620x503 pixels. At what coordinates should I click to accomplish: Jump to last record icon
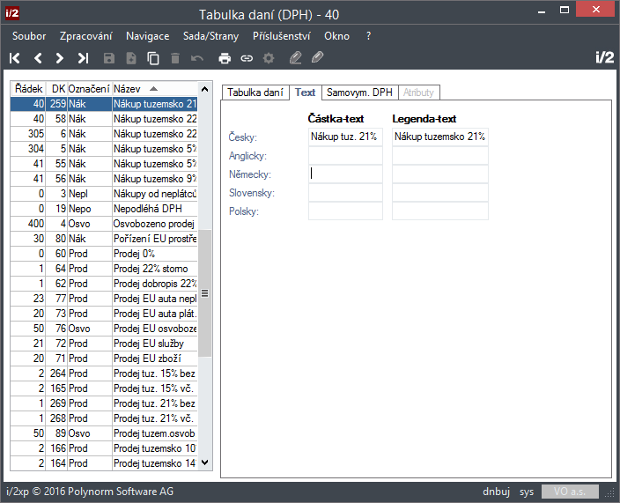[x=83, y=58]
